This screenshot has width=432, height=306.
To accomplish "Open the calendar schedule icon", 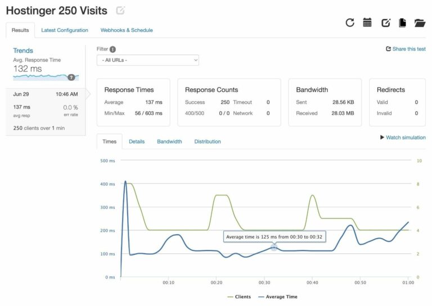I will (367, 22).
